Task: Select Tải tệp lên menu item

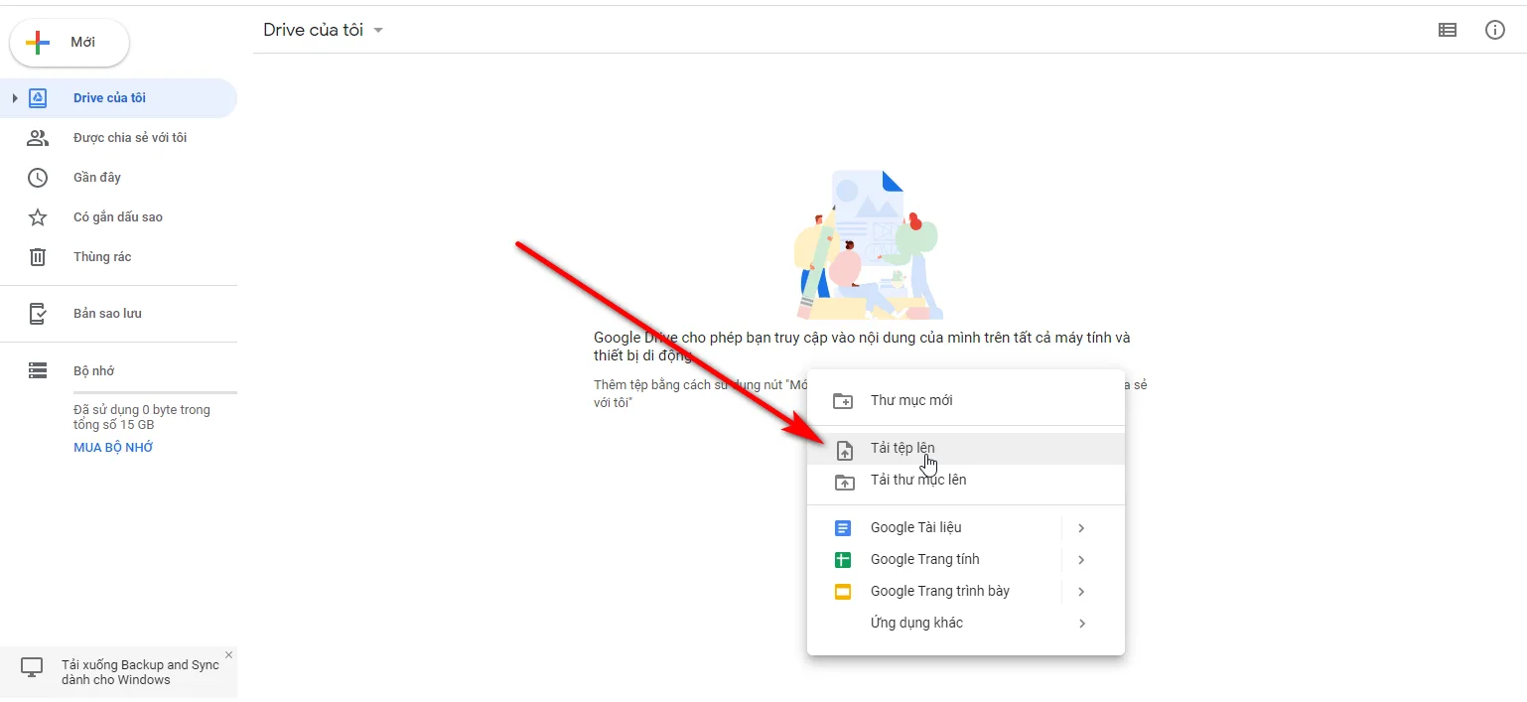Action: click(x=966, y=448)
